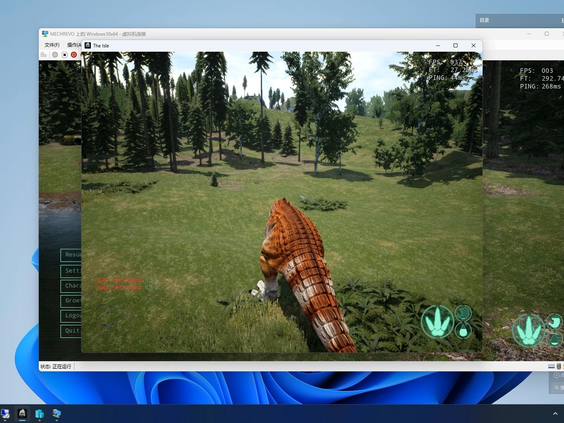Click the water drop thirst icon in the background VM game view
564x423 pixels.
pos(555,339)
